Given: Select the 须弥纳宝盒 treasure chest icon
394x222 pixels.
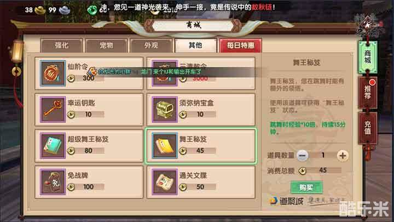Looking at the screenshot, I should 165,110.
